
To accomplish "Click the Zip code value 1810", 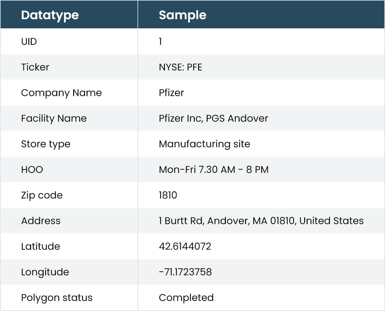I will (x=168, y=195).
